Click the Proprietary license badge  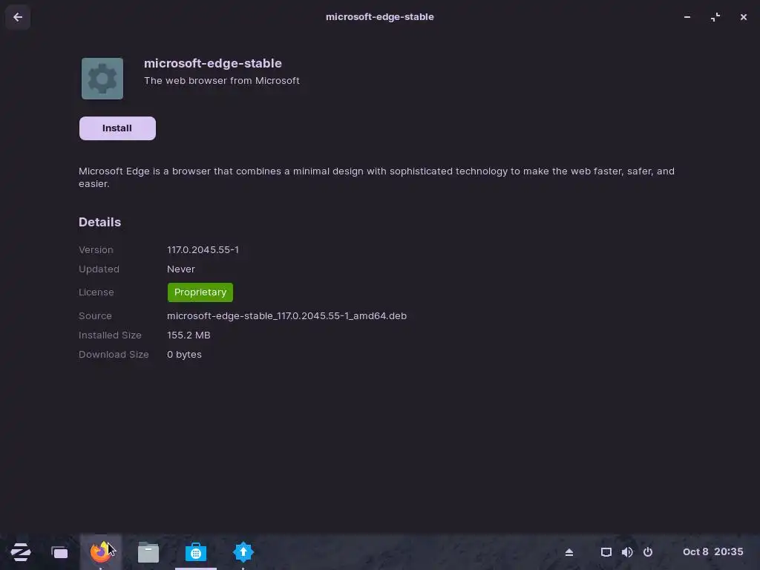200,292
